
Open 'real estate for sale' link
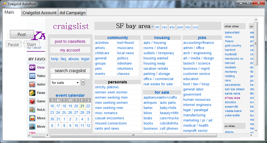coord(158,84)
